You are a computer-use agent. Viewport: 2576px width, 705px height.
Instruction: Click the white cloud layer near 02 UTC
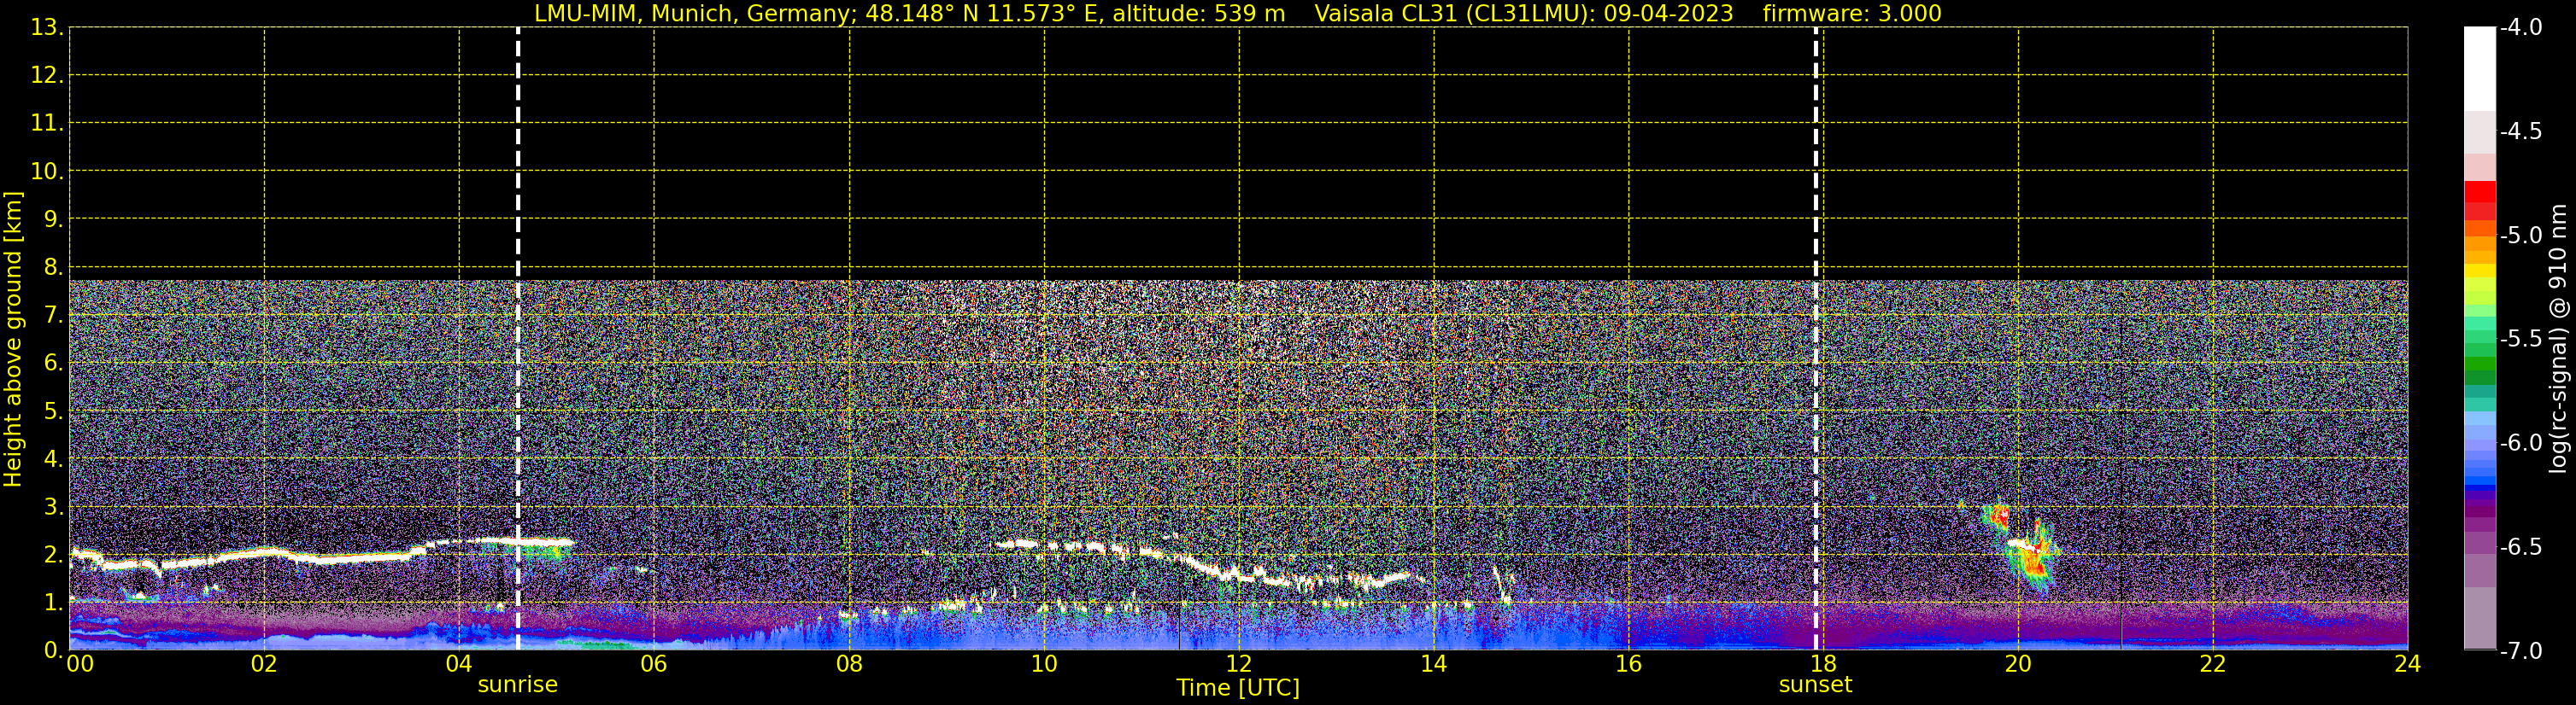(x=264, y=552)
